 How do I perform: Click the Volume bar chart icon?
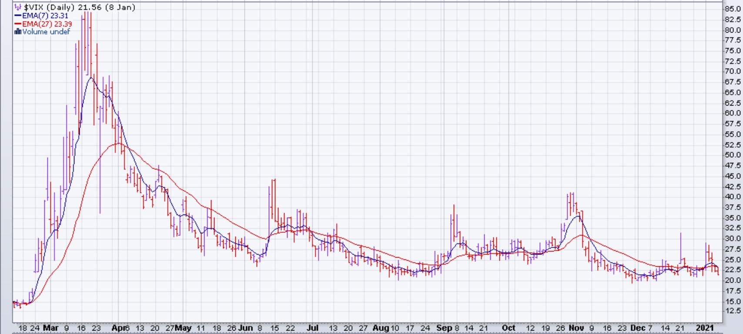(x=18, y=32)
